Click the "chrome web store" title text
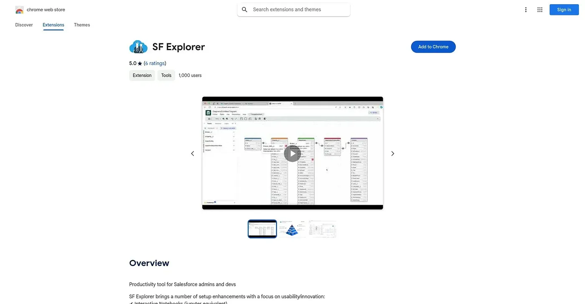This screenshot has width=585, height=304. [x=46, y=10]
